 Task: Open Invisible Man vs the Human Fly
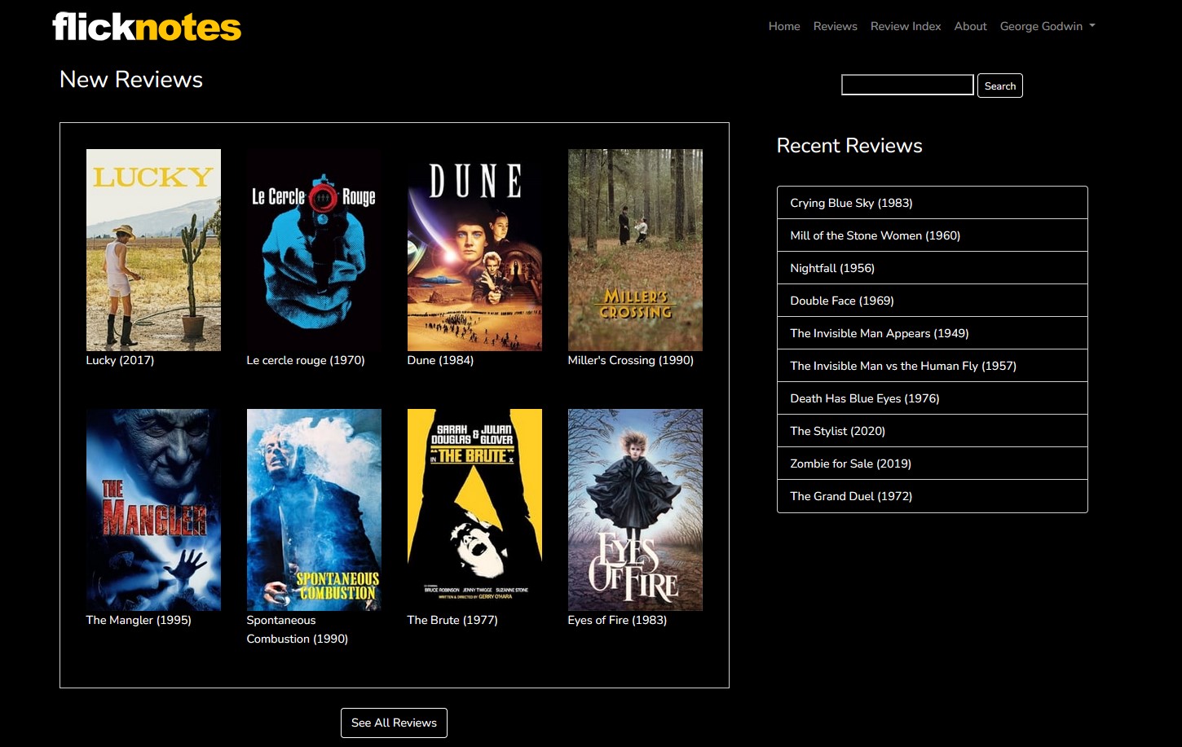(x=933, y=366)
